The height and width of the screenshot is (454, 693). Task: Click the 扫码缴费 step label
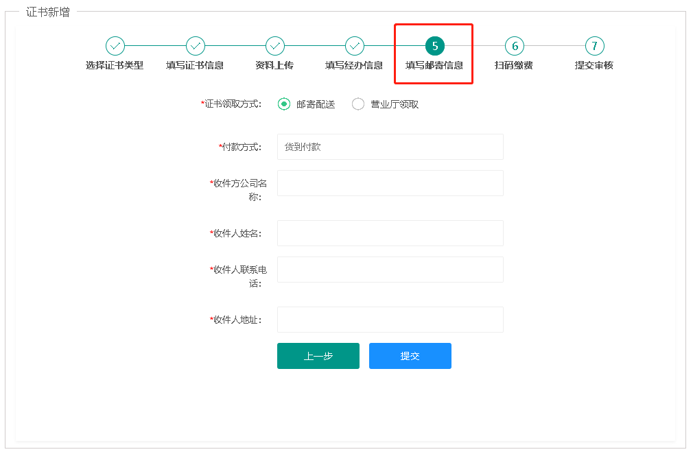pyautogui.click(x=514, y=66)
